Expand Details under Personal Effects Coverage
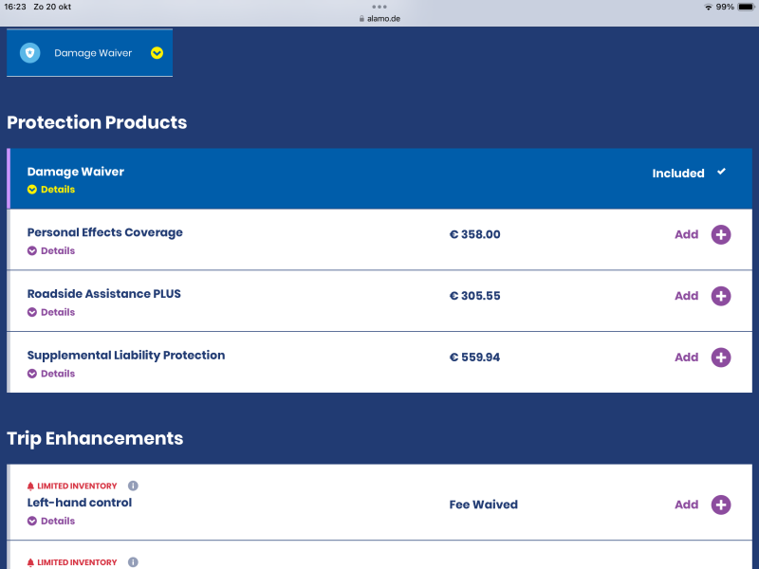The width and height of the screenshot is (759, 569). pos(51,251)
